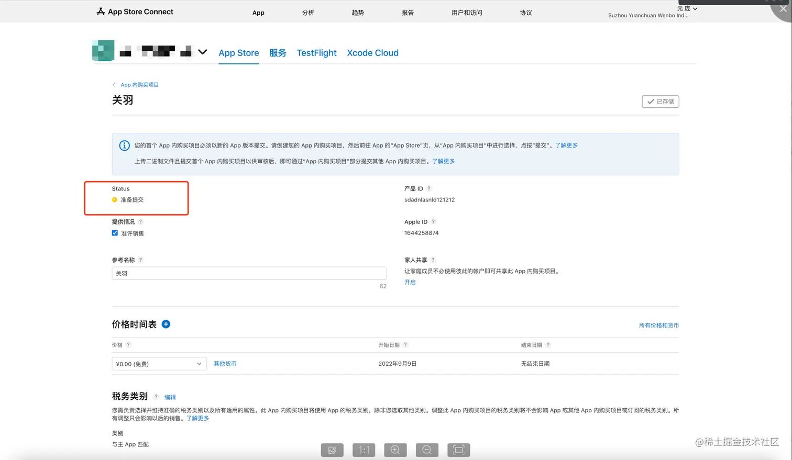Click the help icon next to 产品 ID
Screen dimensions: 792x460
(x=428, y=189)
